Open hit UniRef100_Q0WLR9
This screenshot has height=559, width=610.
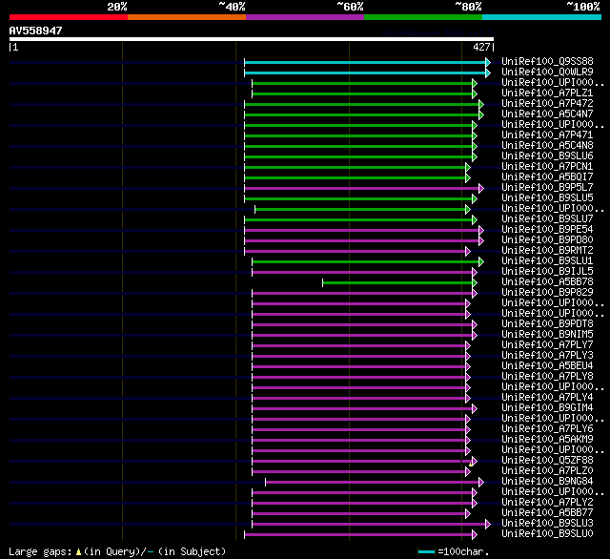tap(547, 72)
